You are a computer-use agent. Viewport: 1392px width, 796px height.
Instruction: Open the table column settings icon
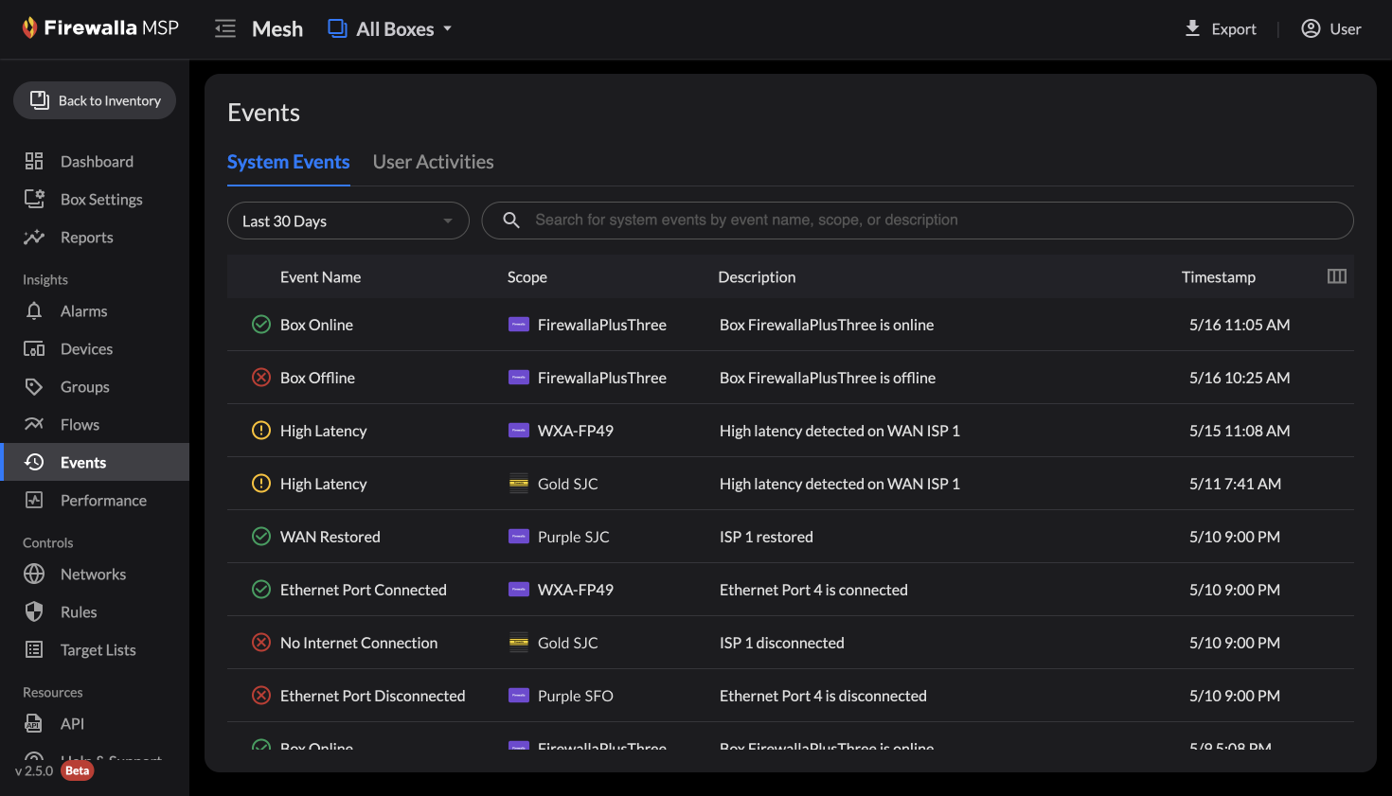(1337, 276)
